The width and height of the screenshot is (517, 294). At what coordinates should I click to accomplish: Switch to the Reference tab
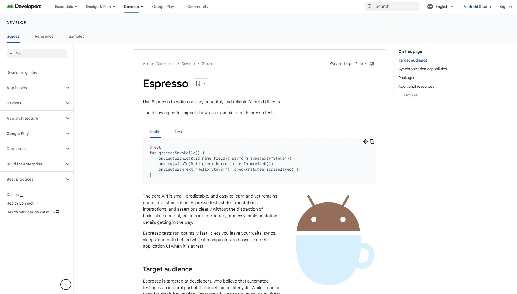[x=44, y=36]
